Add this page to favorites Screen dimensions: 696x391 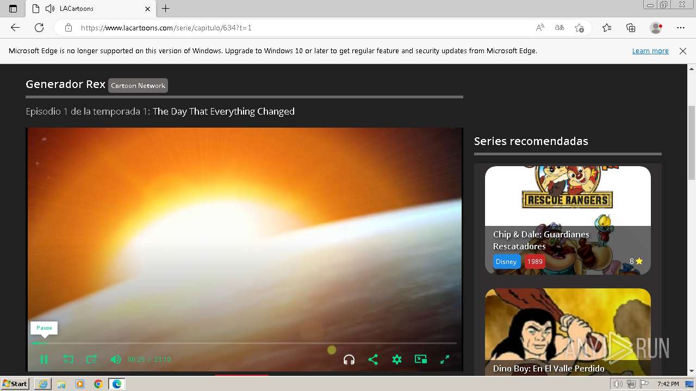pos(580,28)
